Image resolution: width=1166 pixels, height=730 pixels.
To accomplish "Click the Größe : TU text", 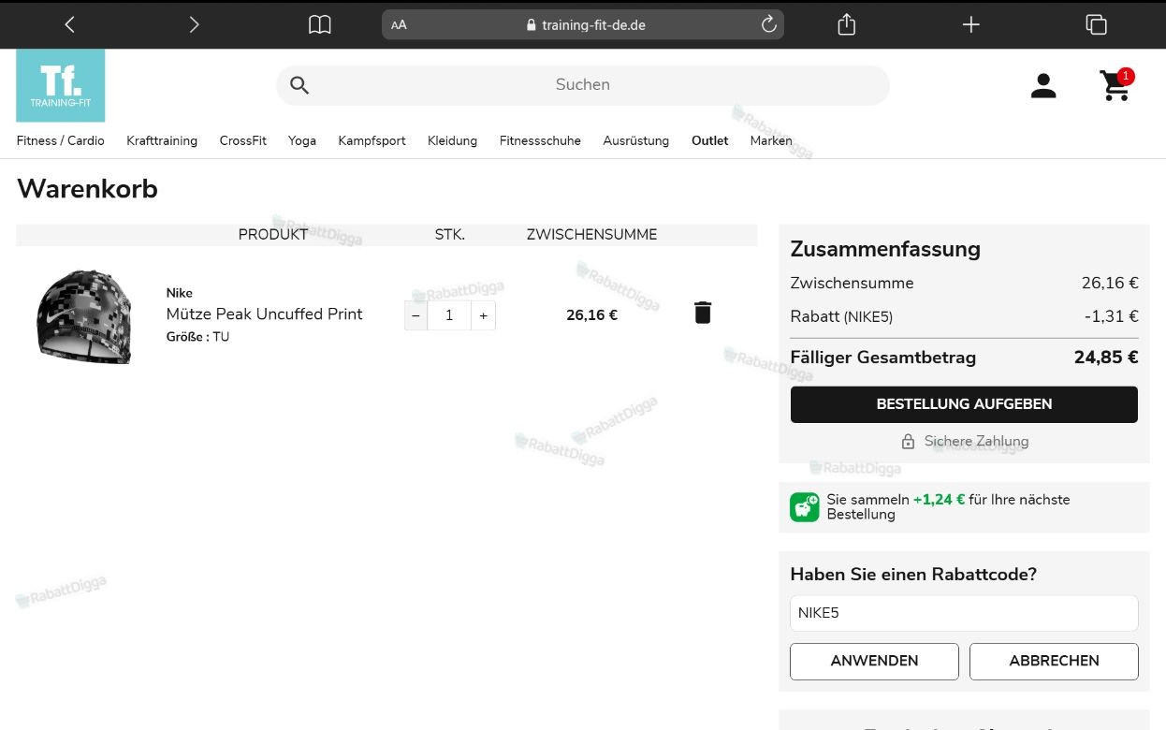I will [x=197, y=337].
